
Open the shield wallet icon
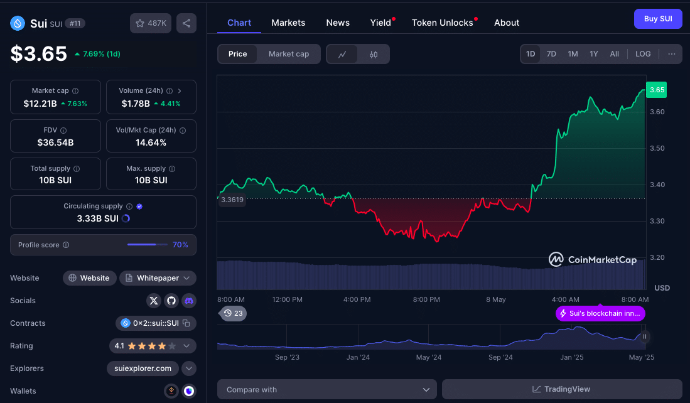(x=189, y=390)
